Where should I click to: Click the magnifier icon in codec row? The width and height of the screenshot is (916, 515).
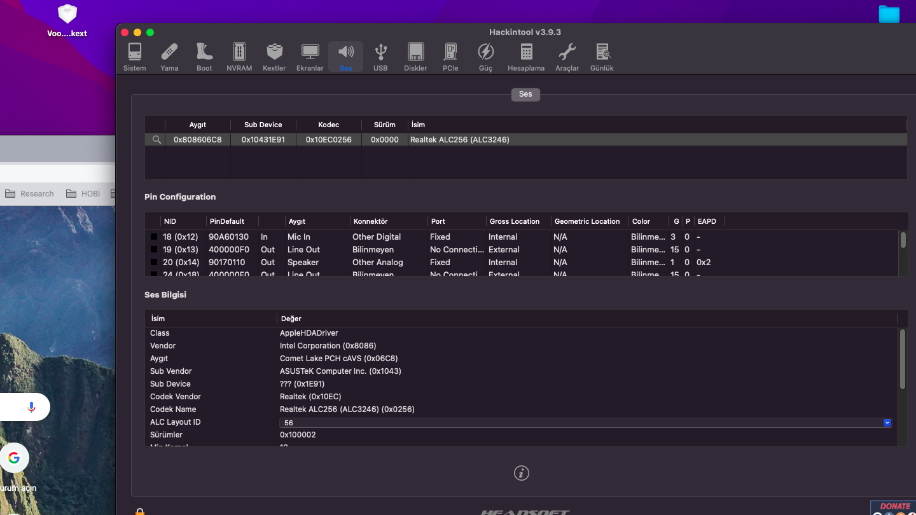[156, 140]
